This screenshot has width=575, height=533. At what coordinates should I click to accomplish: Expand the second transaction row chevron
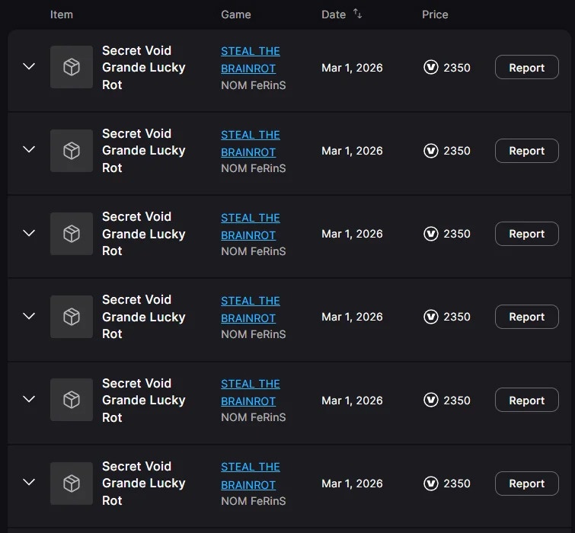coord(29,150)
